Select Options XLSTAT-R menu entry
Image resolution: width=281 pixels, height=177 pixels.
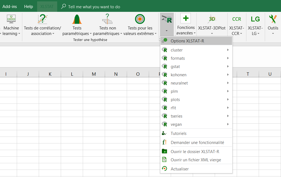pyautogui.click(x=187, y=41)
